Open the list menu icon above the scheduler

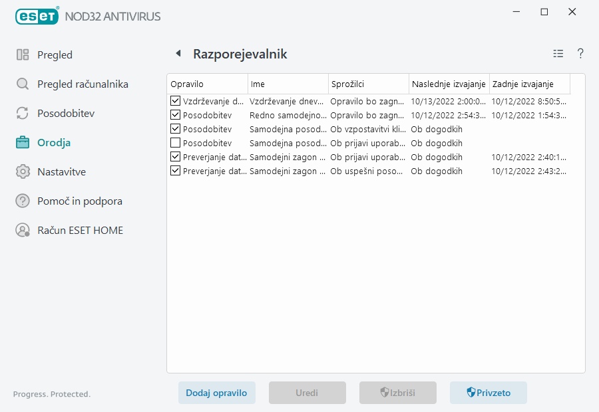tap(558, 54)
